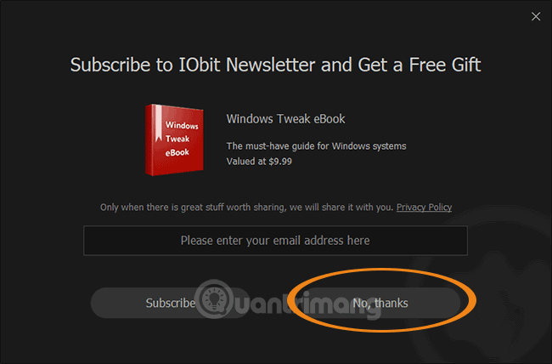Click the Subscribe to IObit Newsletter heading
The image size is (552, 364).
(275, 65)
